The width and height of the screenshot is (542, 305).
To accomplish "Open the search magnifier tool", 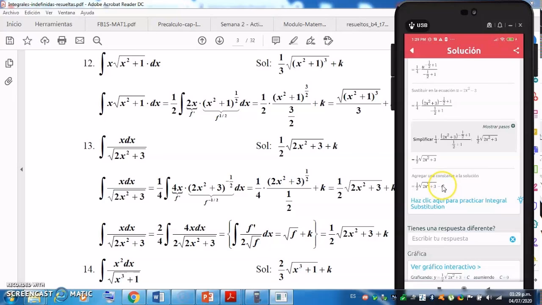I will click(97, 41).
